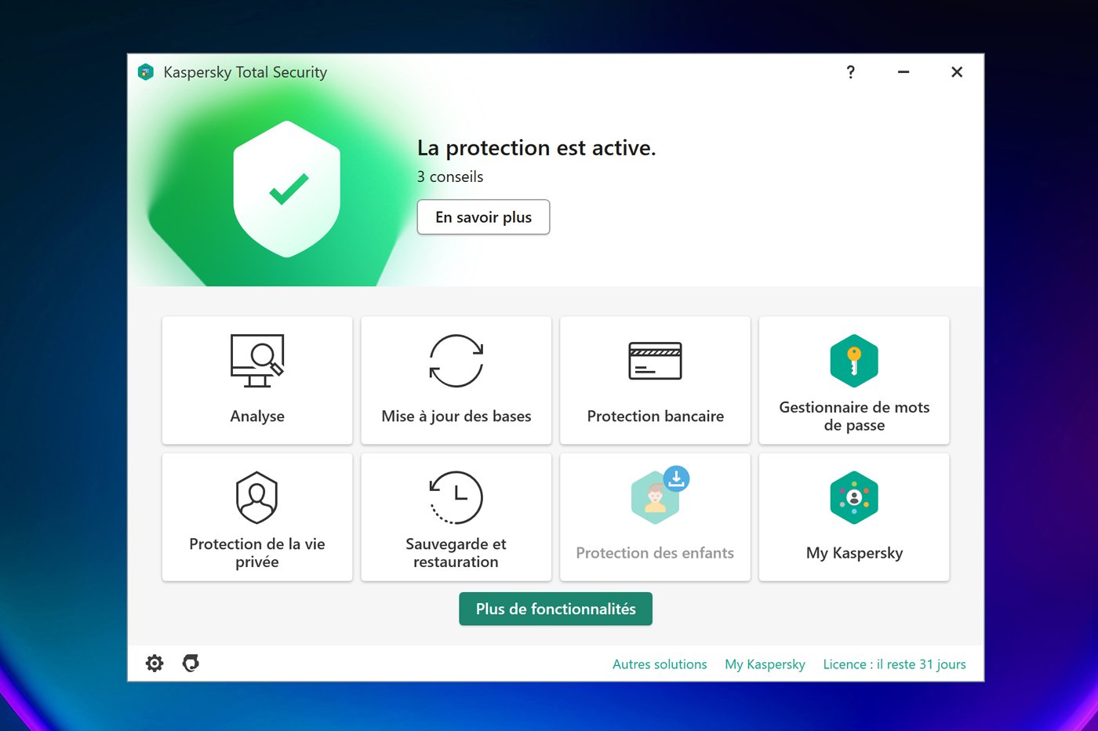This screenshot has width=1098, height=731.
Task: Open the My Kaspersky tile
Action: point(854,517)
